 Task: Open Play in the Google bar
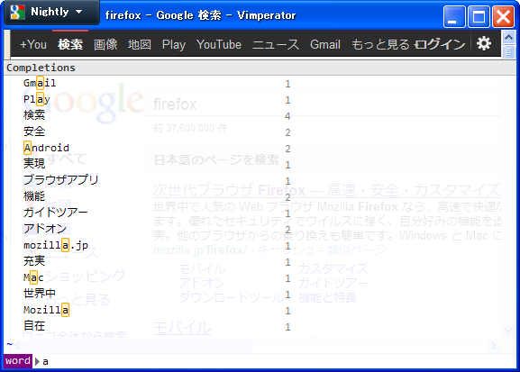[174, 44]
